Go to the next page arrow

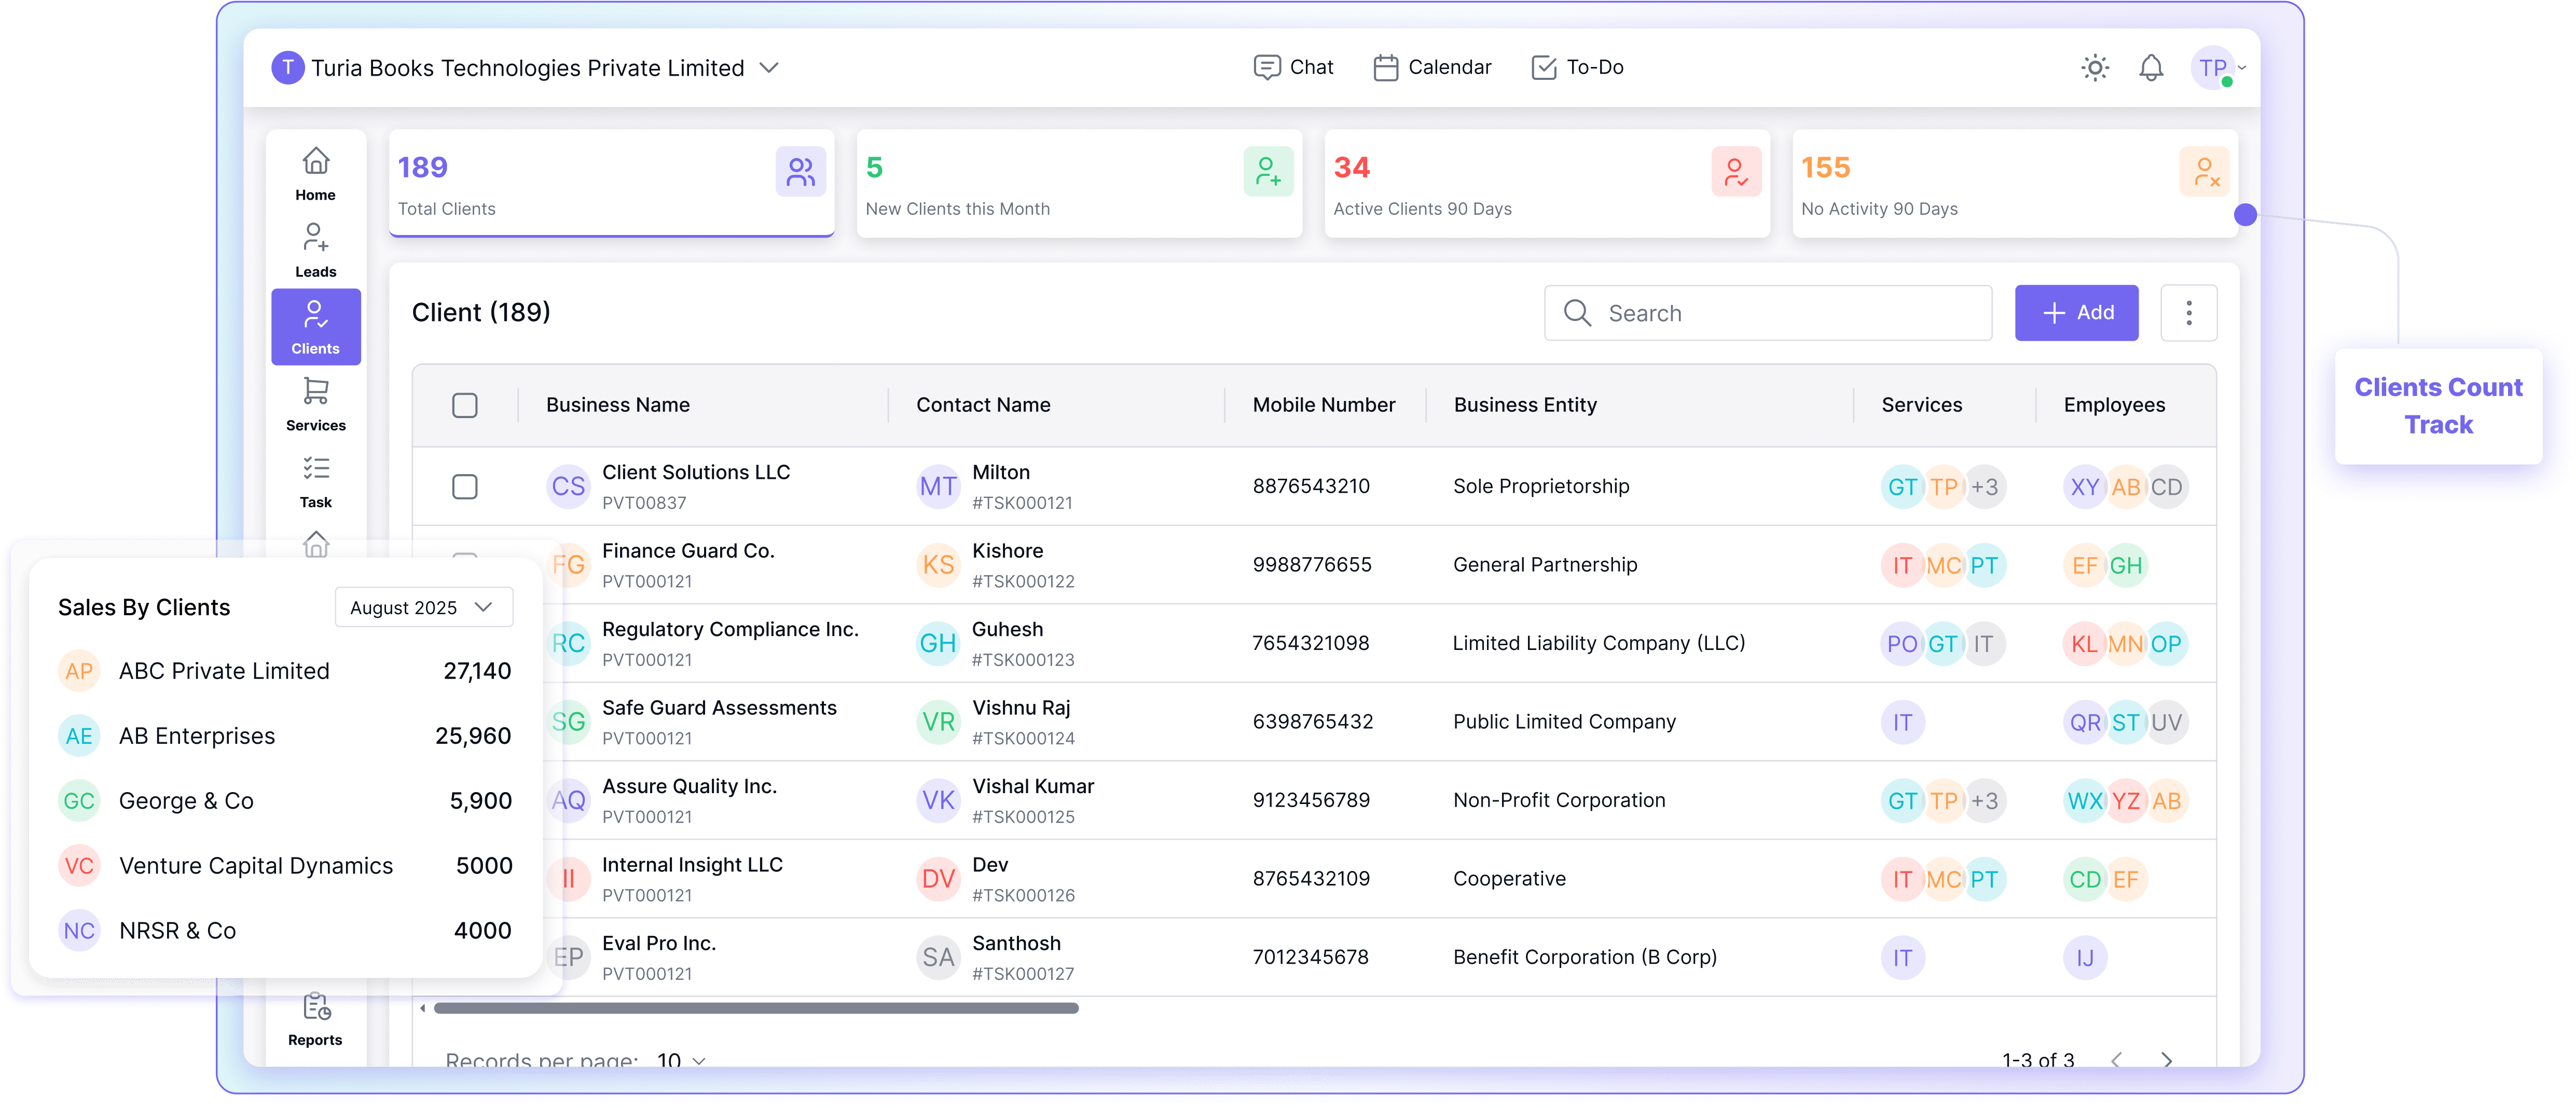click(2167, 1059)
